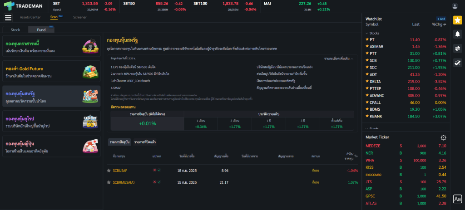Click the yellow star watchlist sidebar icon

457,20
